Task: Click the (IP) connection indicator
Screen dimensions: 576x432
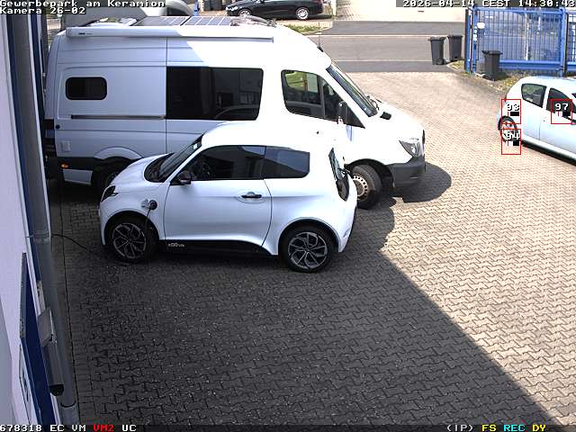Action: [x=460, y=427]
